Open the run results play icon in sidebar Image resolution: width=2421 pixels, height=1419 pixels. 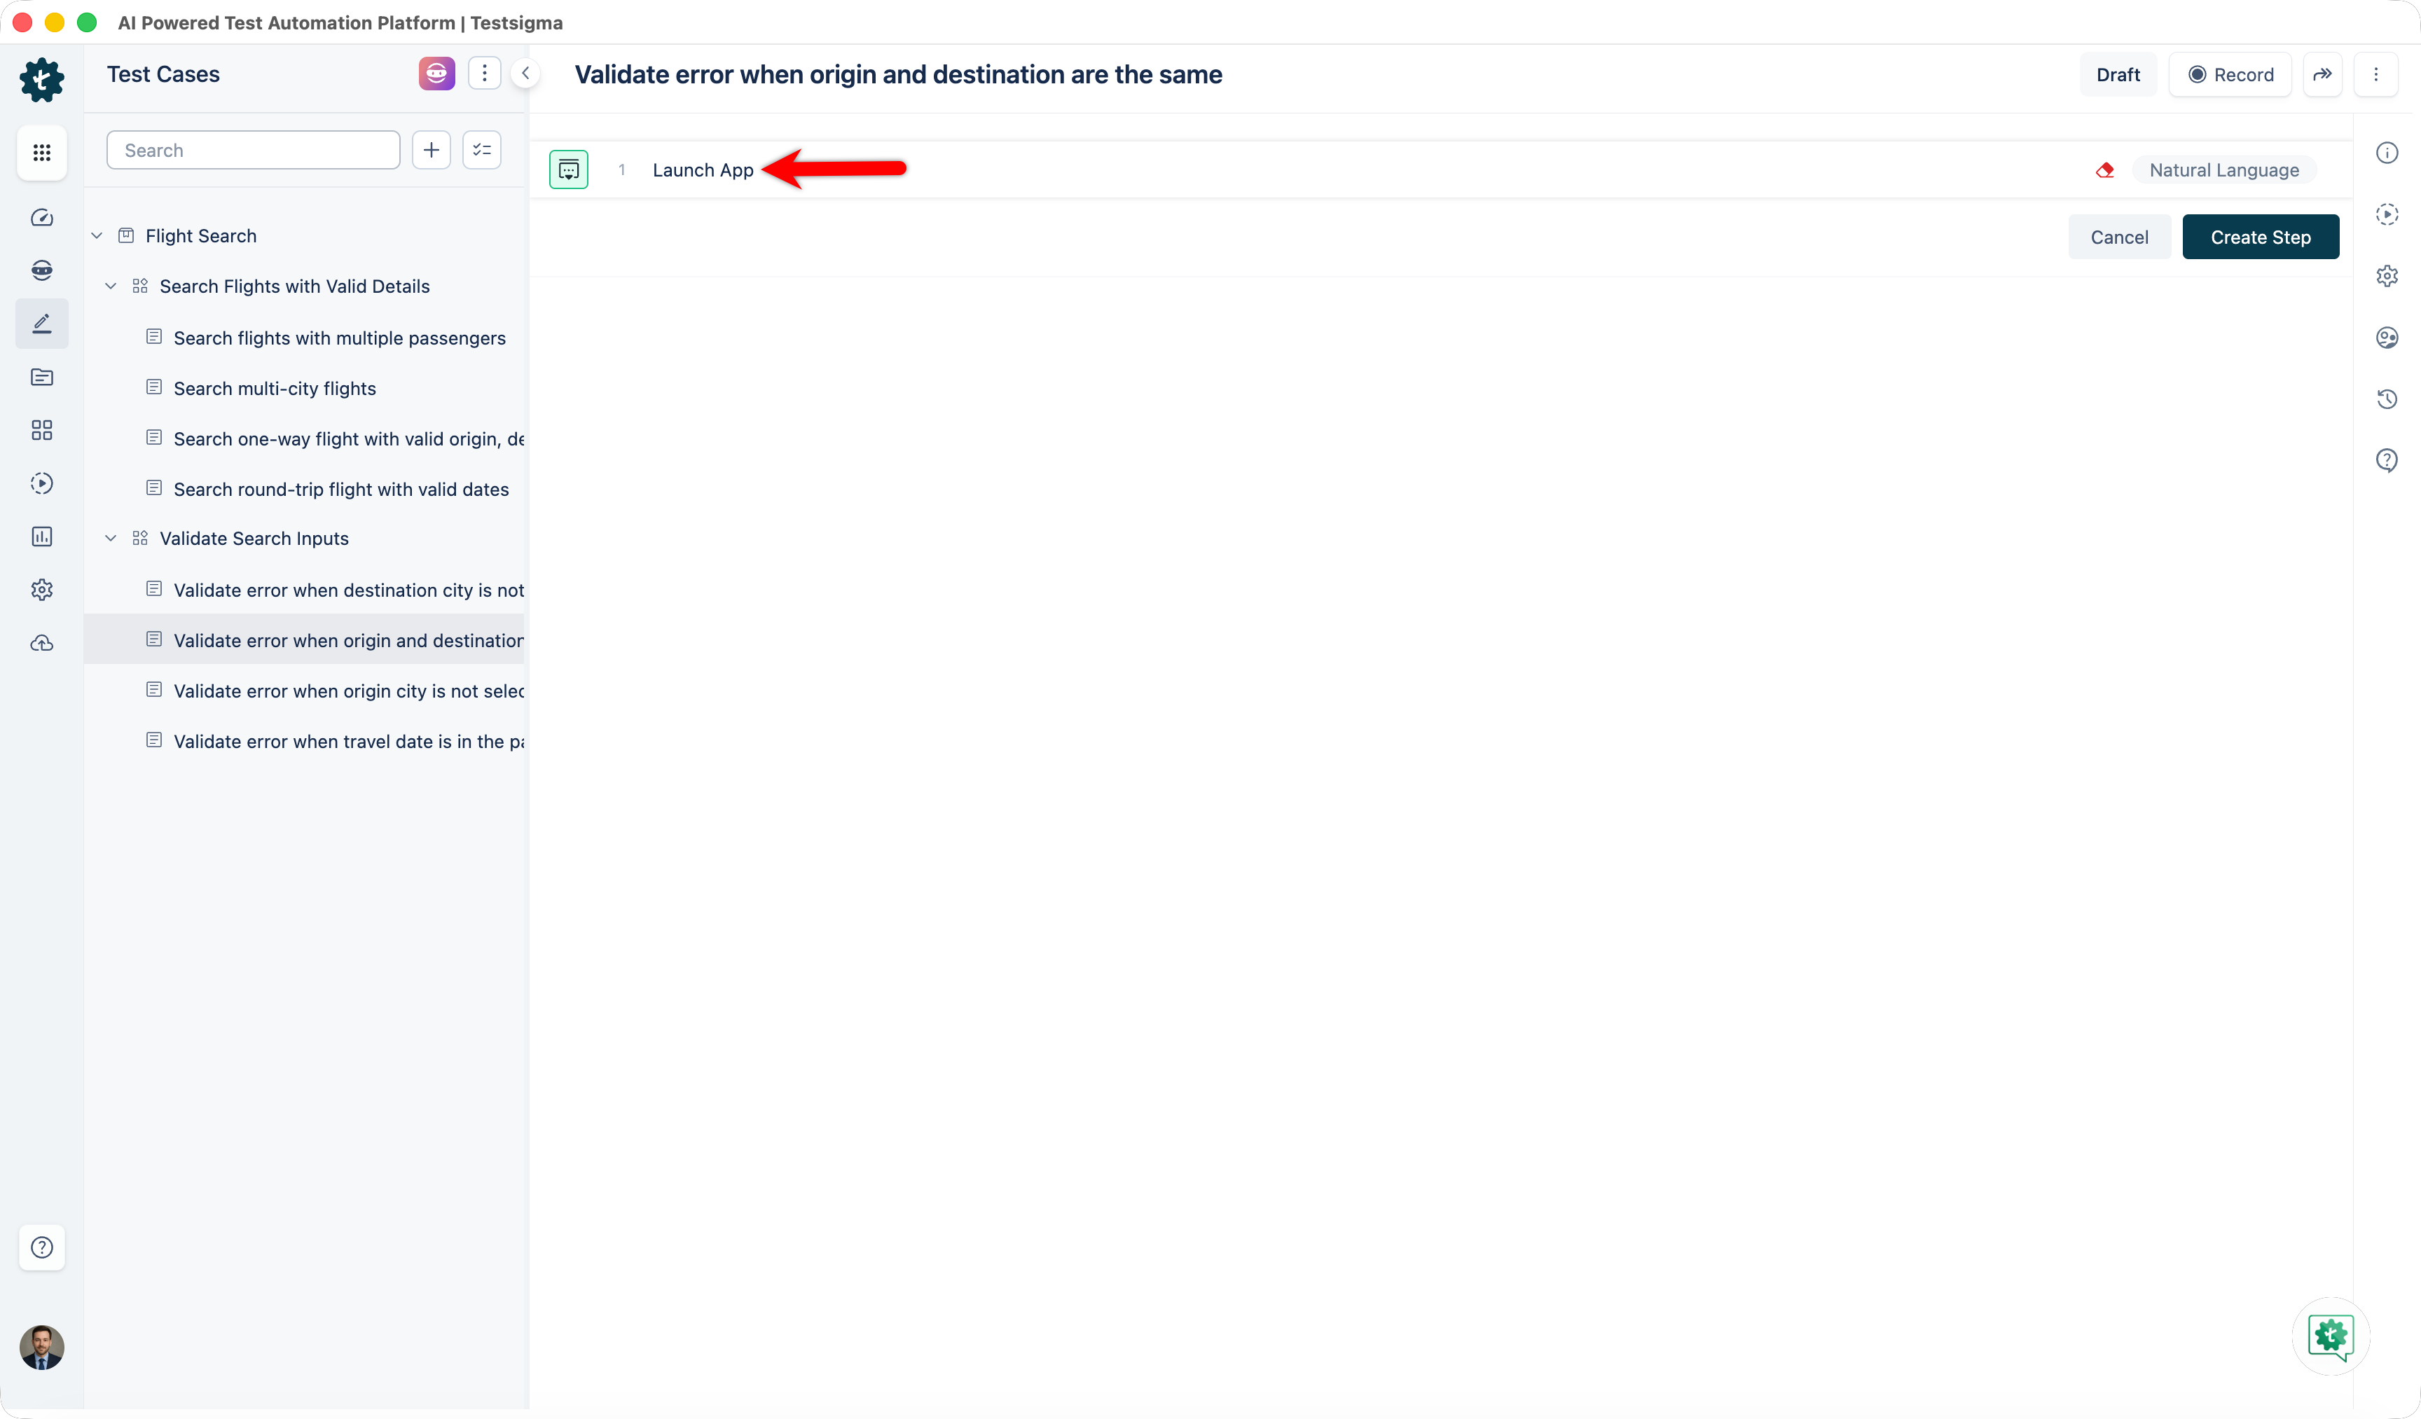point(41,483)
